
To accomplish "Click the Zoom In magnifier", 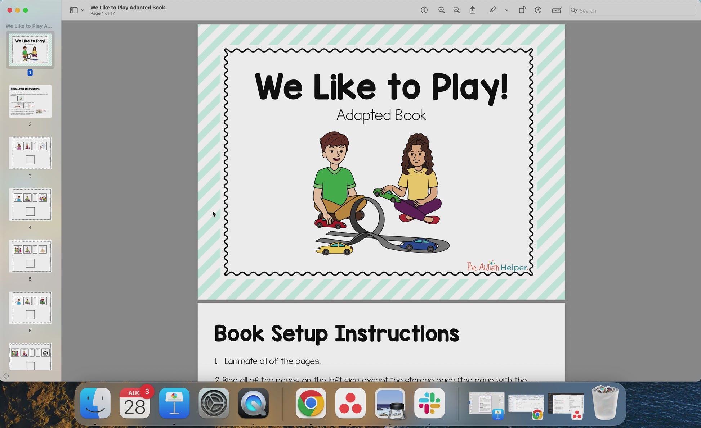I will (x=456, y=10).
